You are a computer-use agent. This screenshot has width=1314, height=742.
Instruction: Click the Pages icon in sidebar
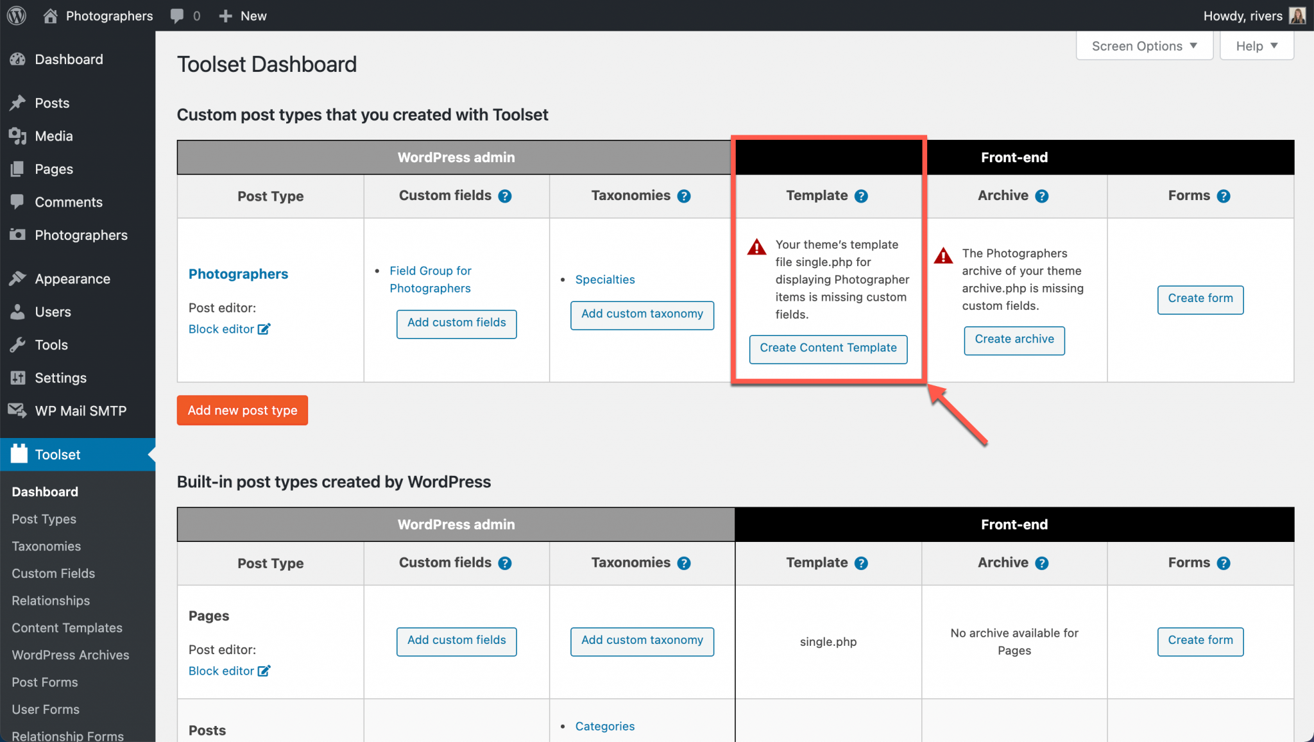pos(18,169)
